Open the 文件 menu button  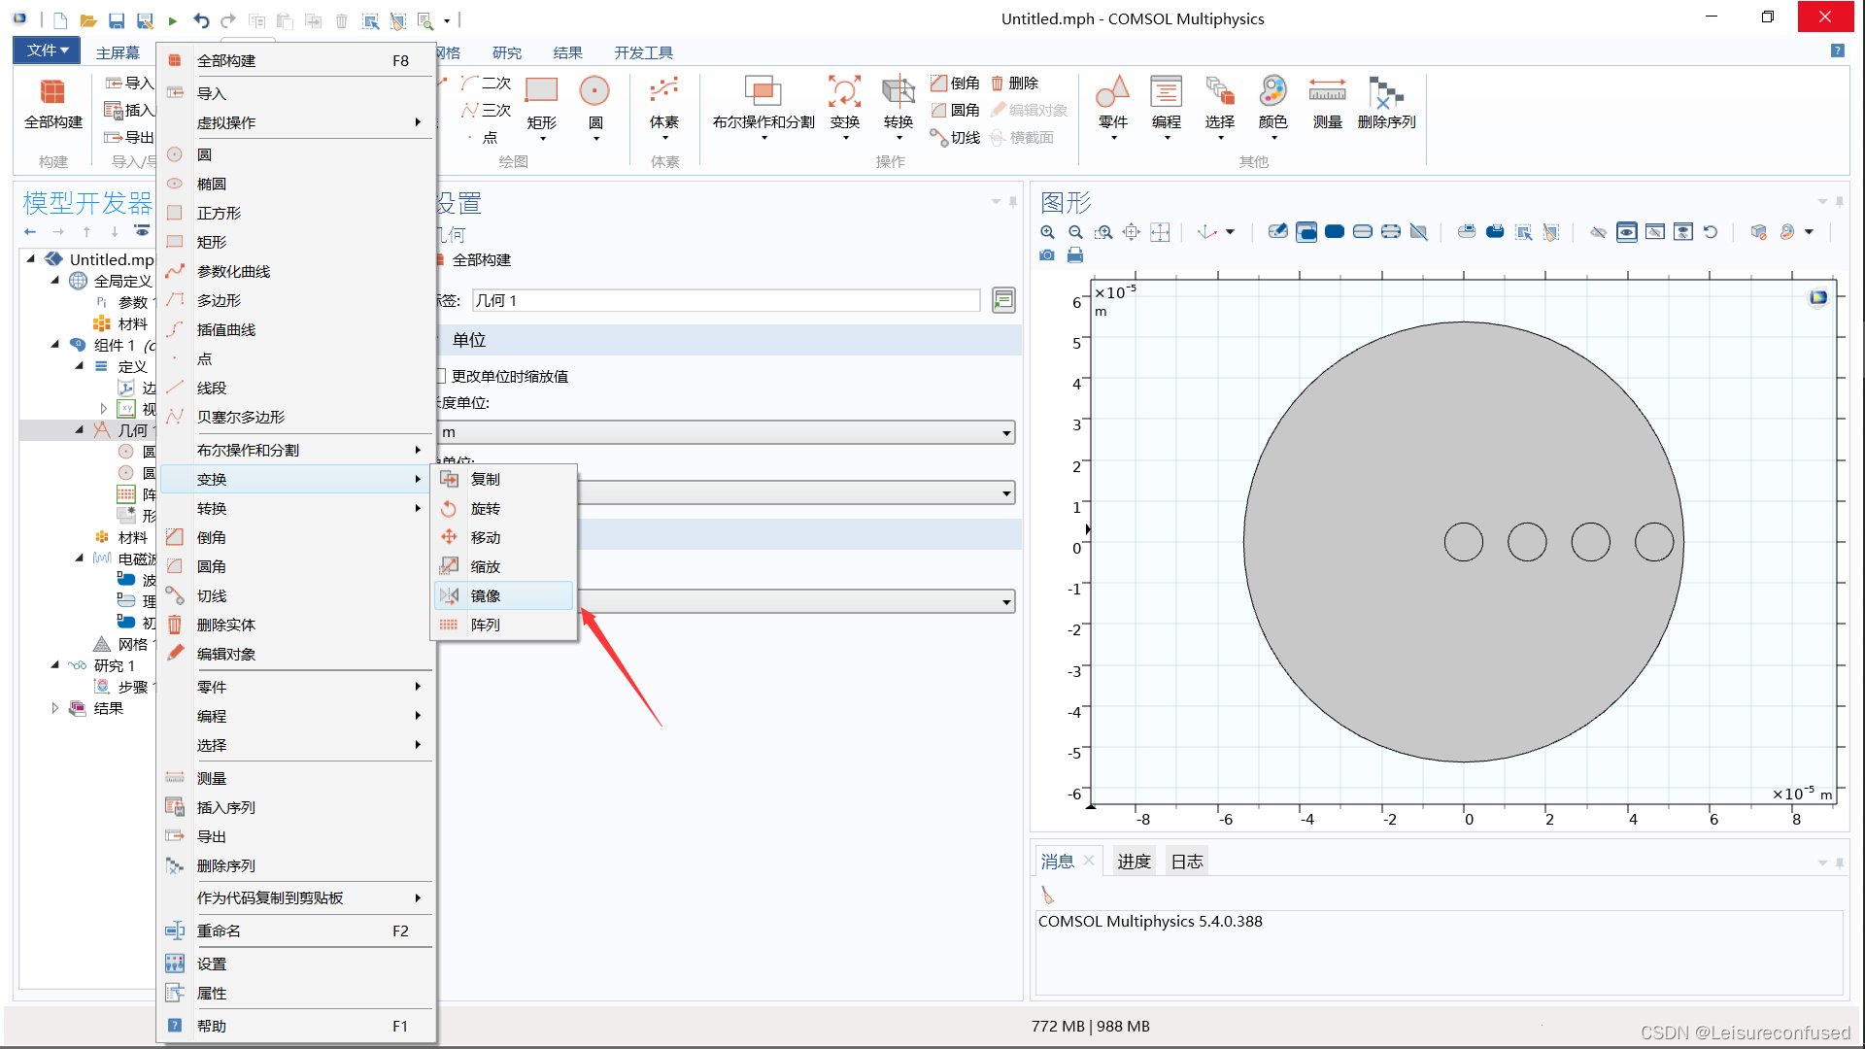[x=47, y=51]
